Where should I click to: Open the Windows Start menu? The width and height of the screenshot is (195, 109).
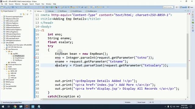tap(3, 107)
